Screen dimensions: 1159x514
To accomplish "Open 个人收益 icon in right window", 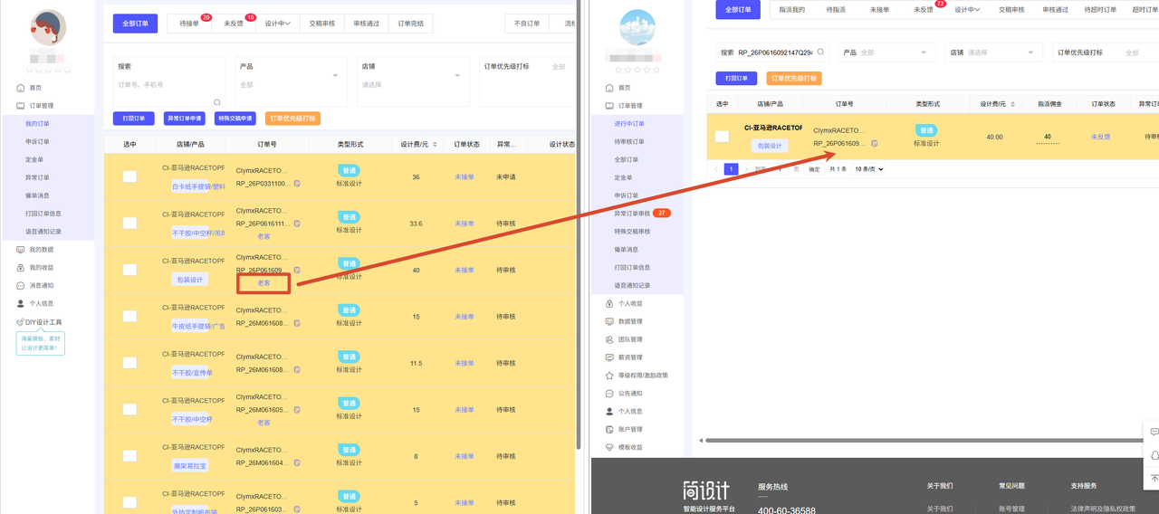I will (x=609, y=303).
